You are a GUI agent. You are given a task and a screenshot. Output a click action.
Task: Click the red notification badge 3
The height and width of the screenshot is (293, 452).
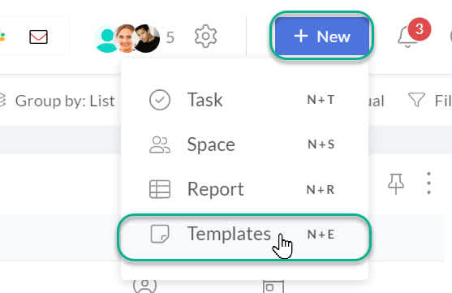420,29
